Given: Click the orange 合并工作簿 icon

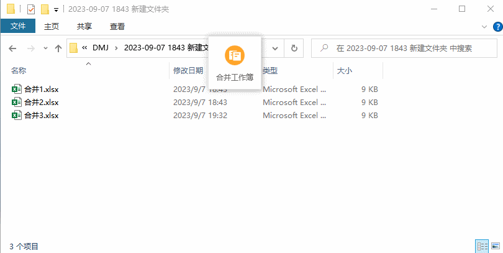Looking at the screenshot, I should click(x=235, y=55).
